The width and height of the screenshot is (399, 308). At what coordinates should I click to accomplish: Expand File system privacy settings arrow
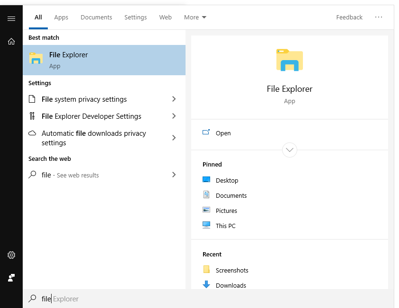click(x=174, y=99)
